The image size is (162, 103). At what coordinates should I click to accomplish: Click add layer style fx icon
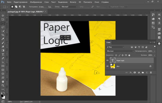coord(131,72)
